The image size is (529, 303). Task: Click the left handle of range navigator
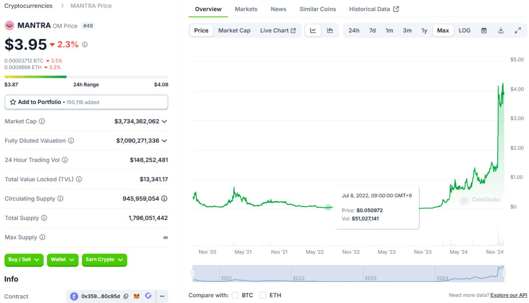(x=193, y=273)
